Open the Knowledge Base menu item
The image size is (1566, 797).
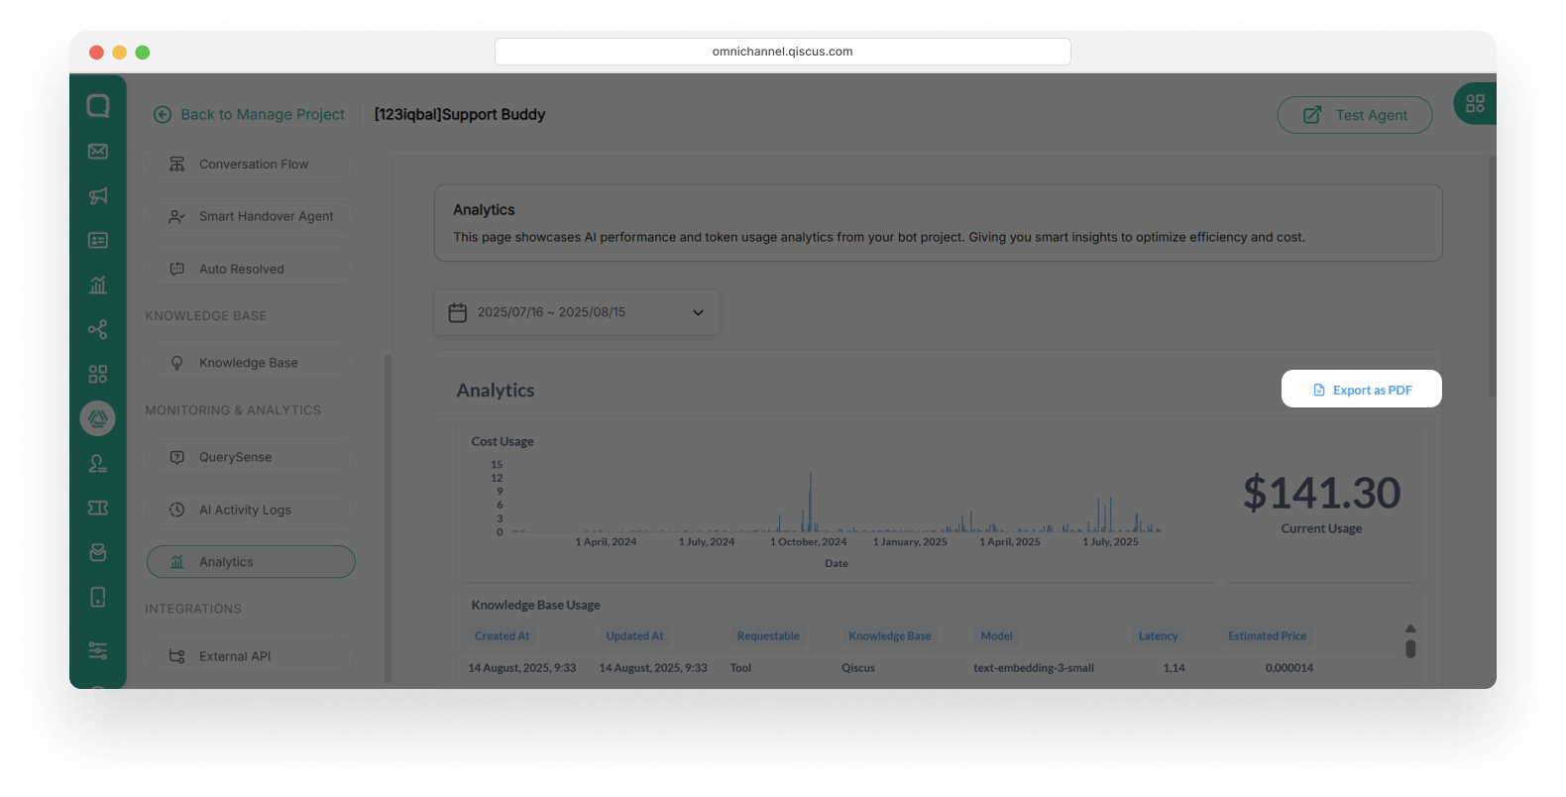point(250,363)
